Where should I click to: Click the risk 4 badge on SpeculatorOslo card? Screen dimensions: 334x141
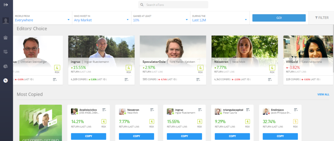click(201, 68)
